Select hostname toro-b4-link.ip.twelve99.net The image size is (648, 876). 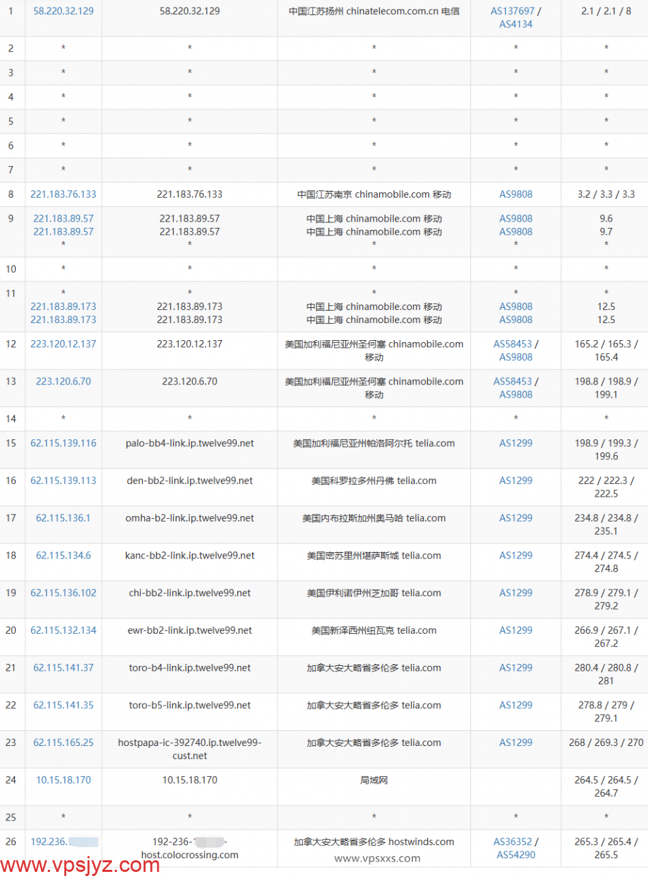[x=189, y=668]
